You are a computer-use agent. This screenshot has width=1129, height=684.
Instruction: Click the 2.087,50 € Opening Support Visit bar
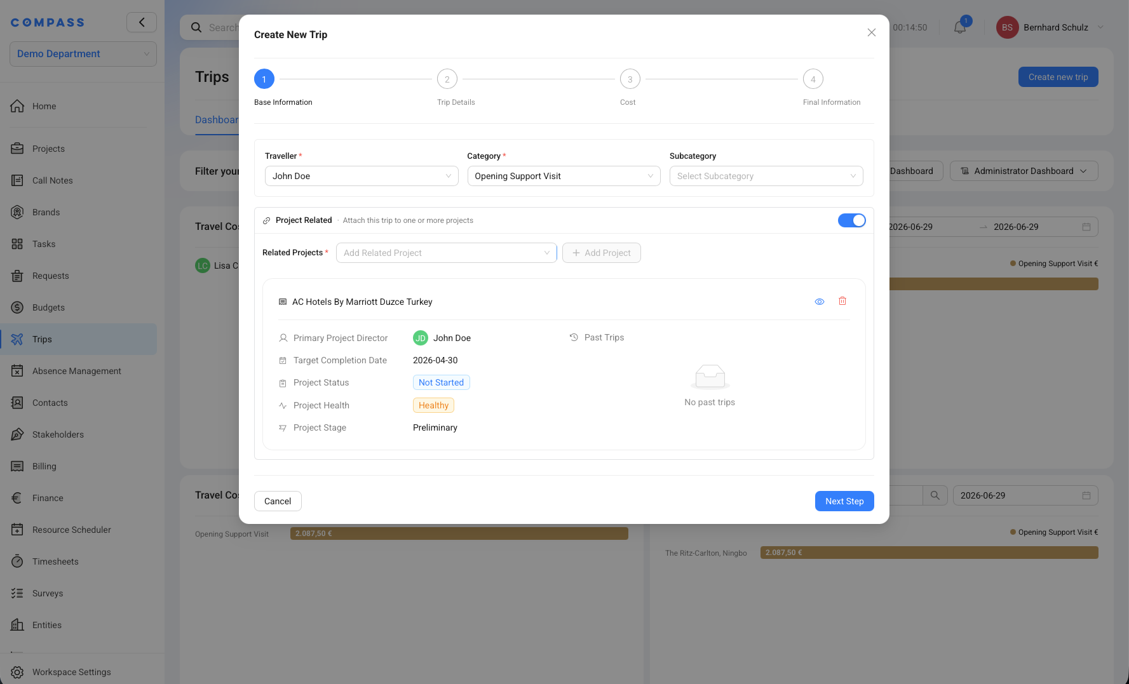(x=459, y=533)
